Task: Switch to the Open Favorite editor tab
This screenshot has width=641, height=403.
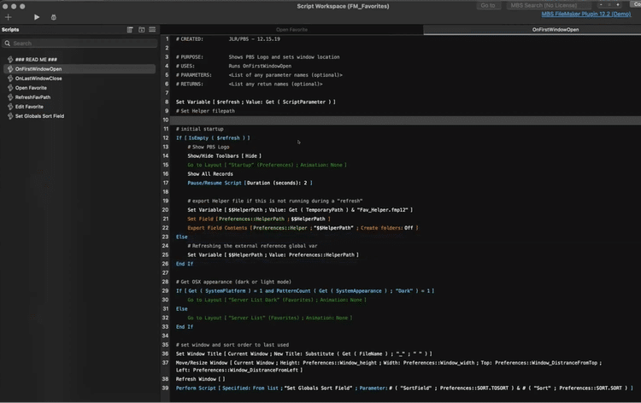Action: point(292,29)
